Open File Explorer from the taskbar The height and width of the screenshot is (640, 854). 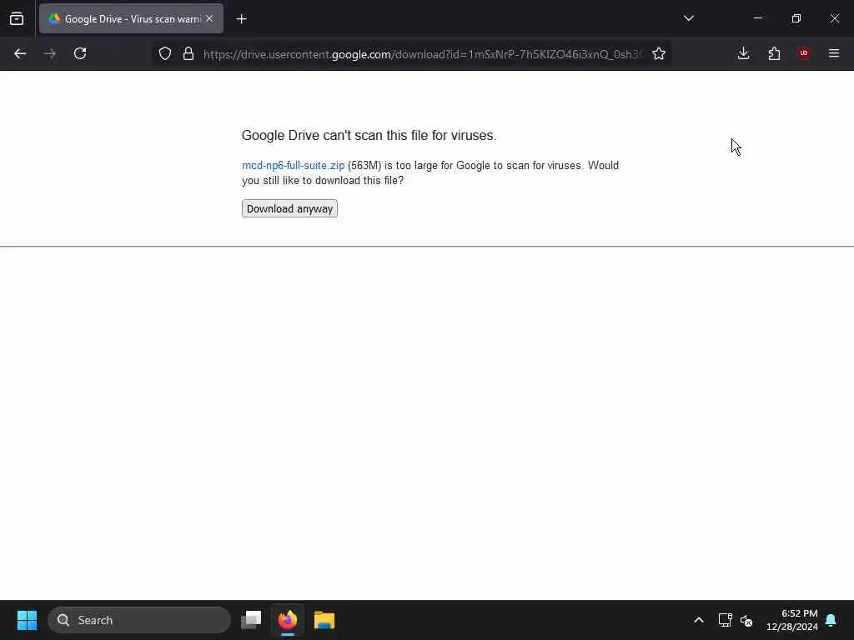324,620
